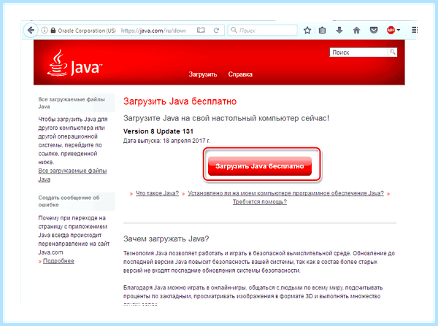Click Oracle Corporation (US) identity label

[x=87, y=31]
